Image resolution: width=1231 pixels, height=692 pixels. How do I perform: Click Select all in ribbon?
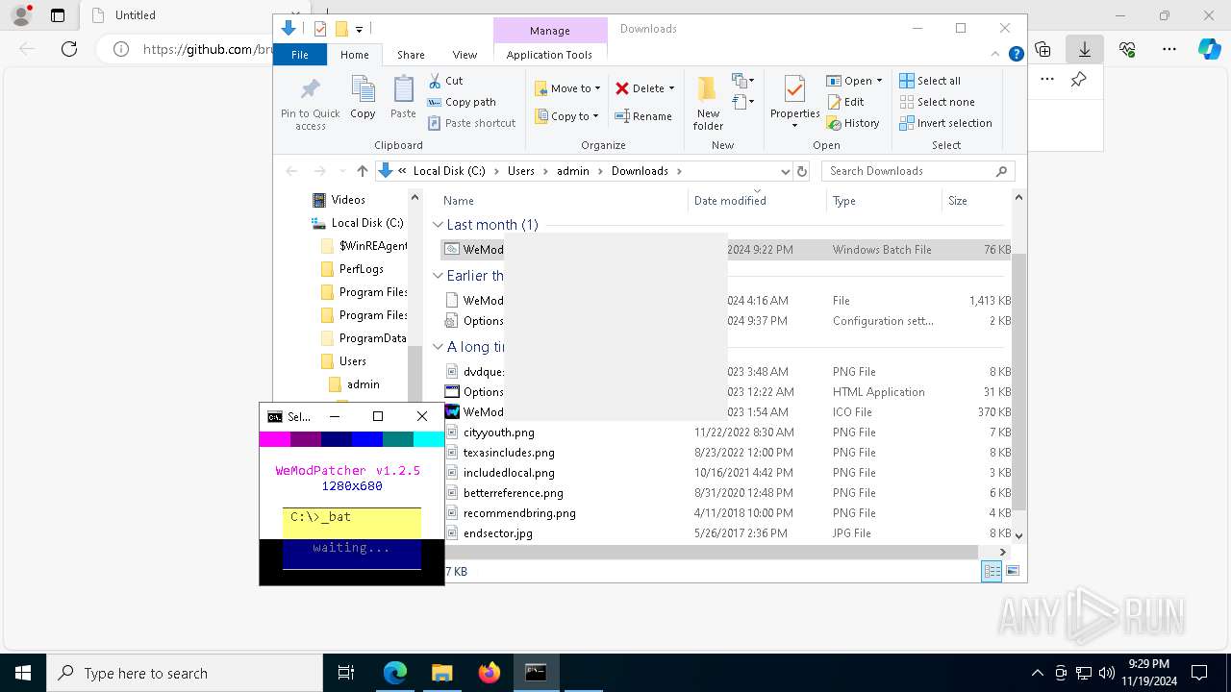point(930,81)
